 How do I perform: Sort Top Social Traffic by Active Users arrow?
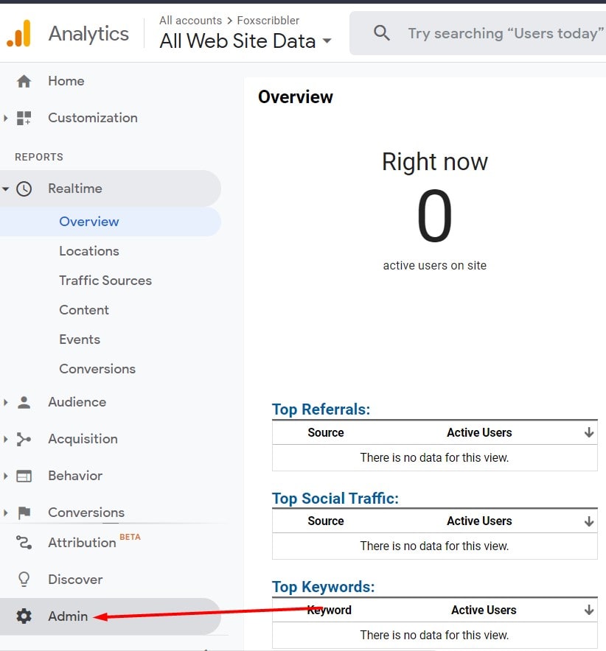tap(588, 521)
